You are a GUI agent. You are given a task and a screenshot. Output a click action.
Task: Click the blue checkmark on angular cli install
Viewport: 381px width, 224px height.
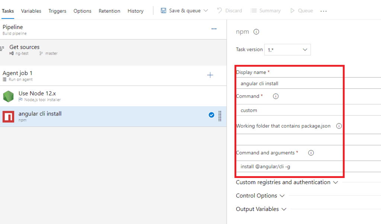[x=211, y=115]
